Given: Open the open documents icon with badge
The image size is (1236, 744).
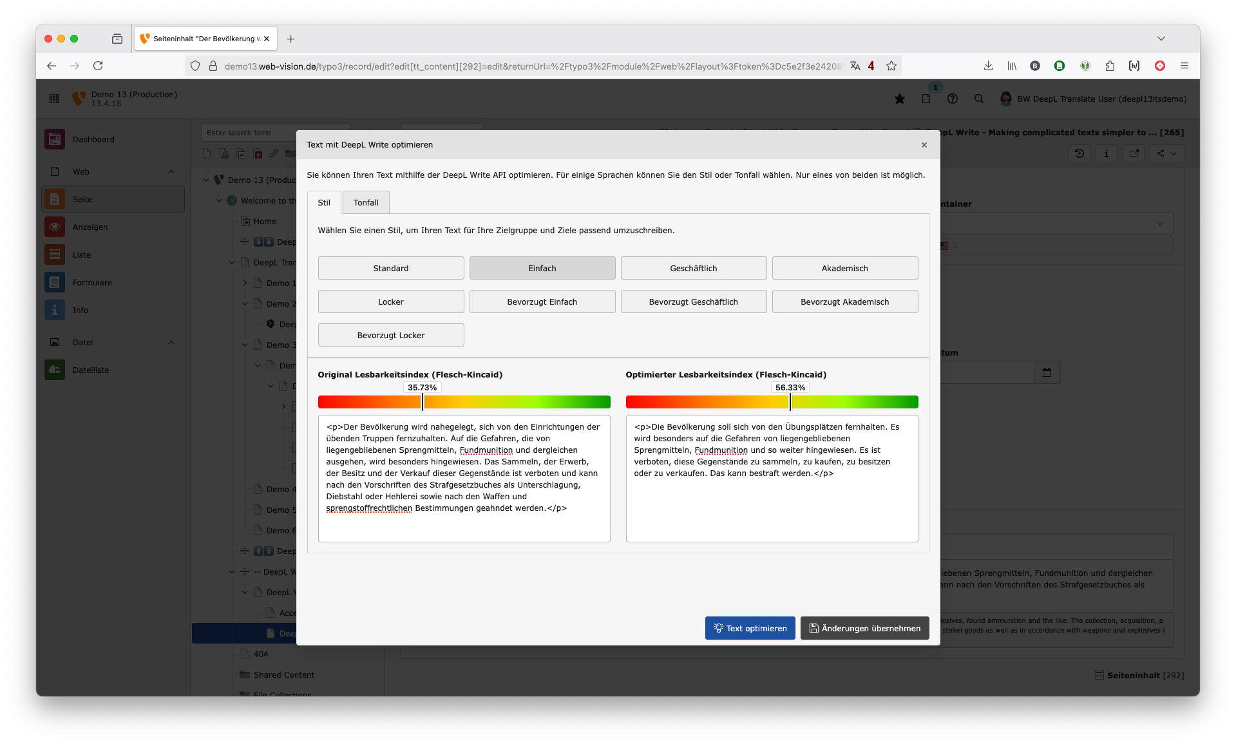Looking at the screenshot, I should point(927,98).
